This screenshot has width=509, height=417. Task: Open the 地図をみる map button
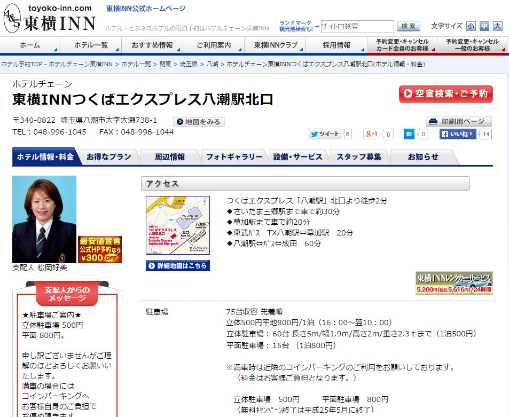click(x=199, y=122)
